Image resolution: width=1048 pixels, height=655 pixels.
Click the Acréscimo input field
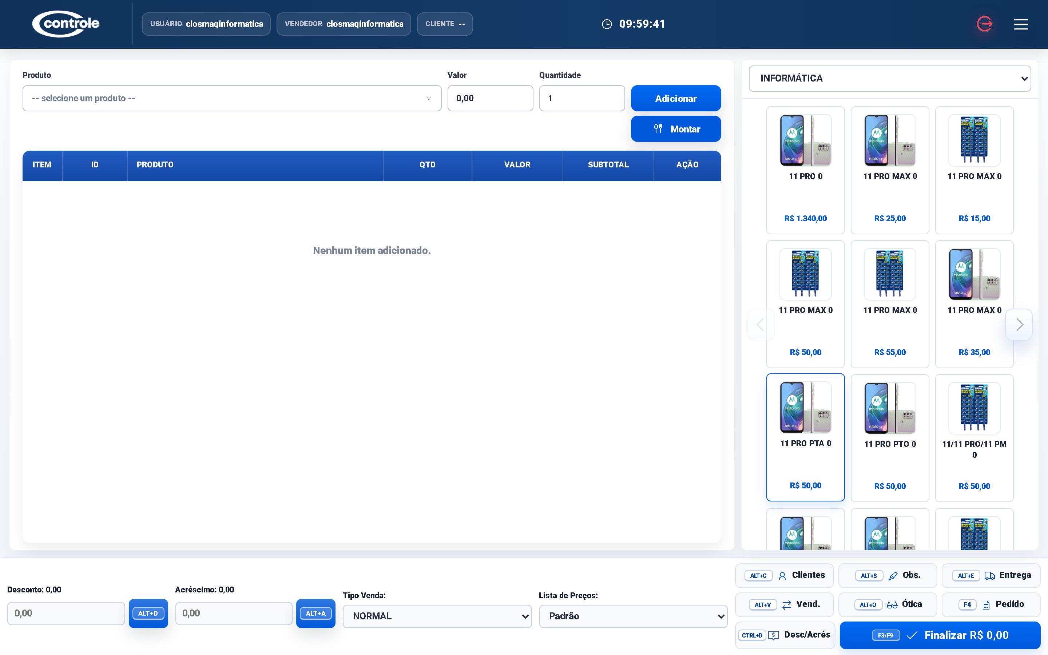tap(234, 614)
